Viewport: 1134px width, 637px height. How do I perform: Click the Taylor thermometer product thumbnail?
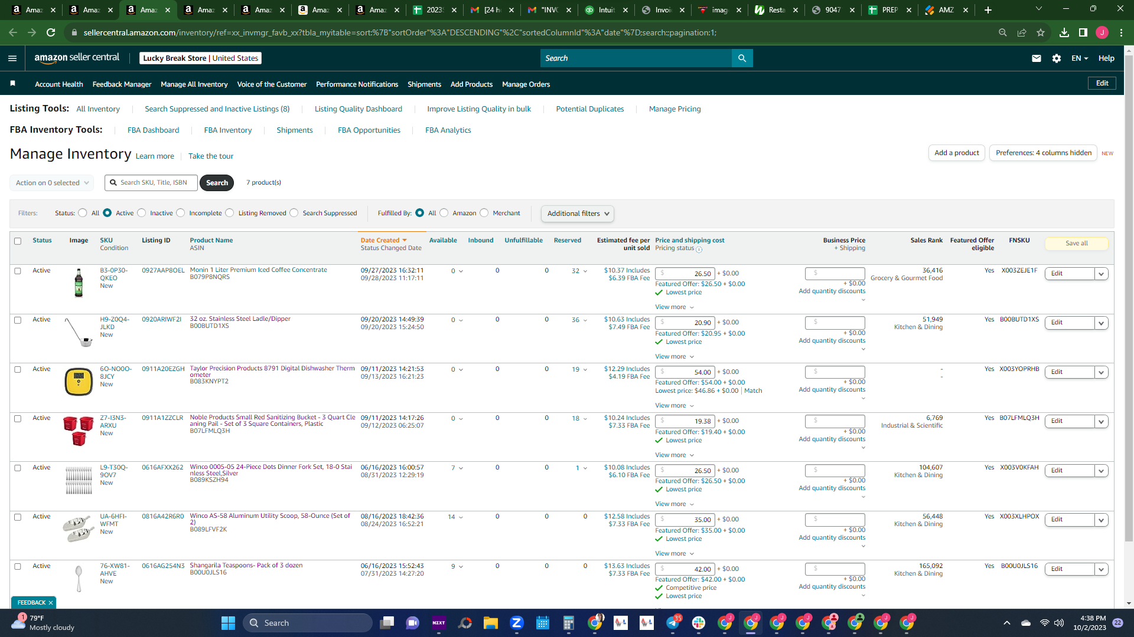[79, 382]
